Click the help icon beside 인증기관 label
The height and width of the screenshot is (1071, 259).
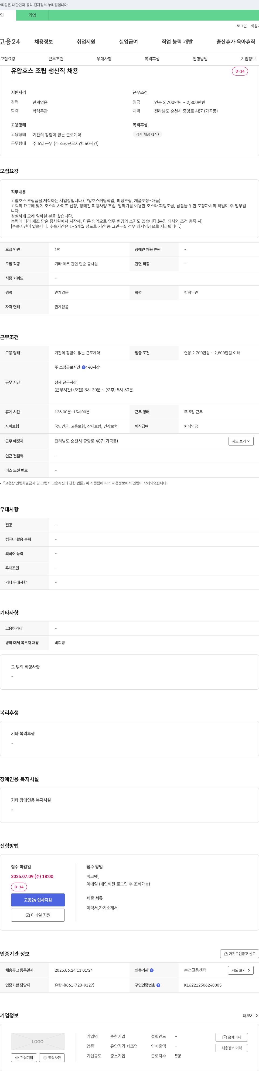[x=152, y=970]
